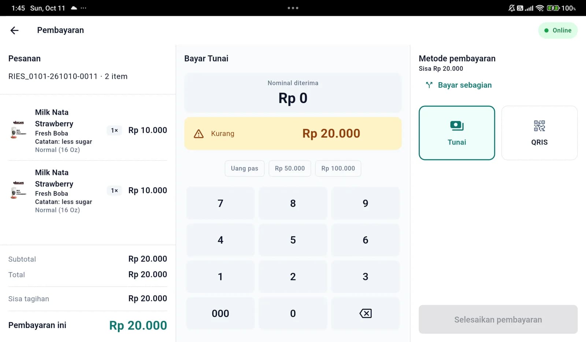Tap the Wi-Fi status icon
The width and height of the screenshot is (586, 342).
[539, 8]
